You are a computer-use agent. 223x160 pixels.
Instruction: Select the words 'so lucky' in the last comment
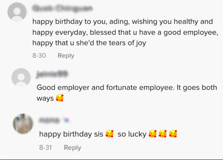132,134
